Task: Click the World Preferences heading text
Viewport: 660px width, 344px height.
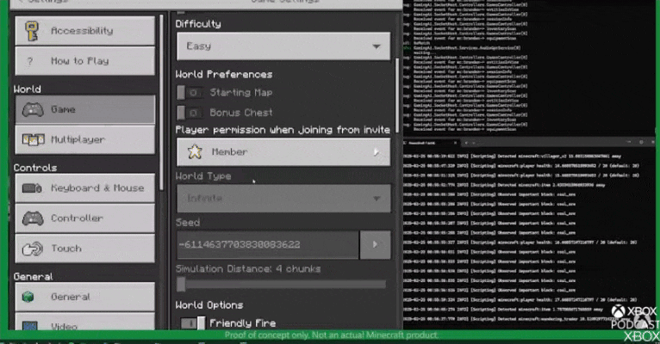Action: (x=224, y=75)
